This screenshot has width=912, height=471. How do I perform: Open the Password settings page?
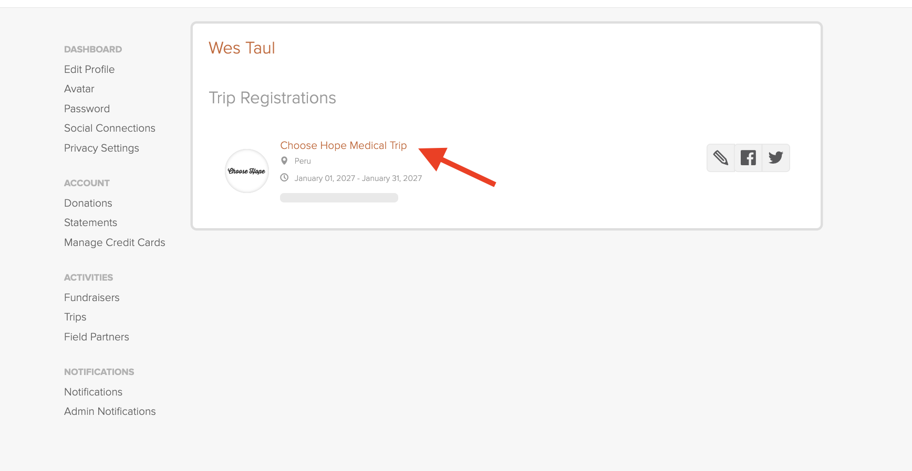point(87,109)
